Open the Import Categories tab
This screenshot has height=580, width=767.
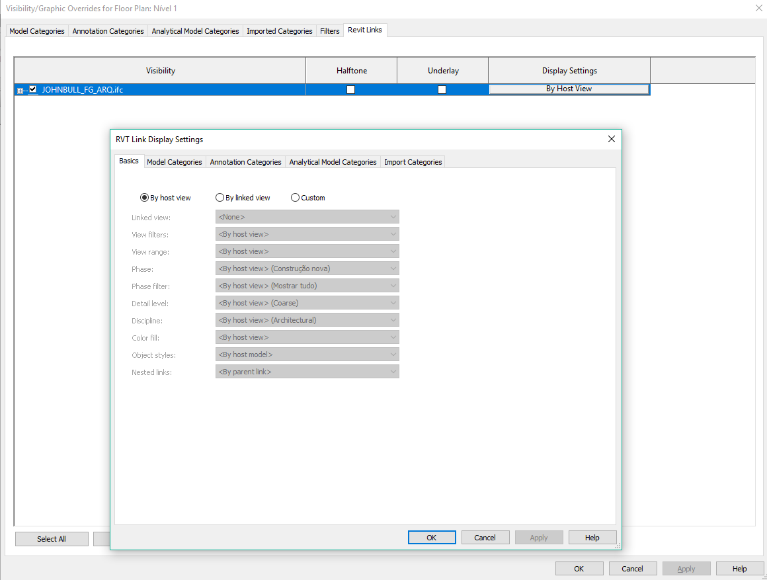pos(413,162)
